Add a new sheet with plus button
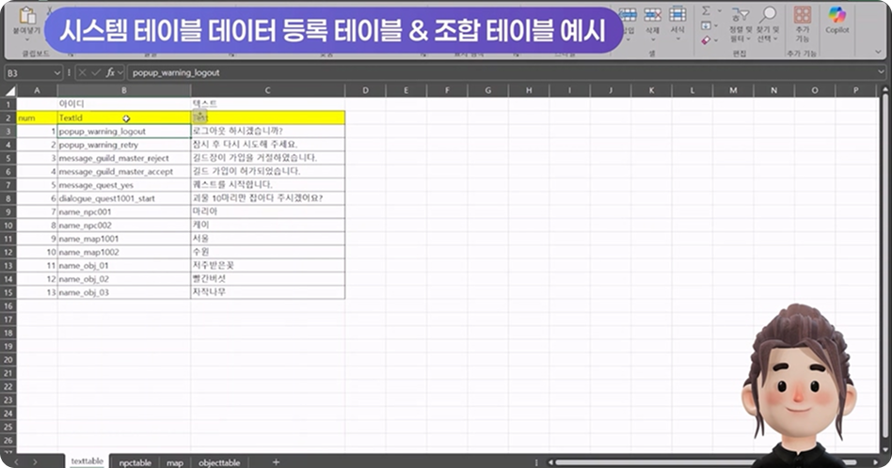892x468 pixels. 276,462
